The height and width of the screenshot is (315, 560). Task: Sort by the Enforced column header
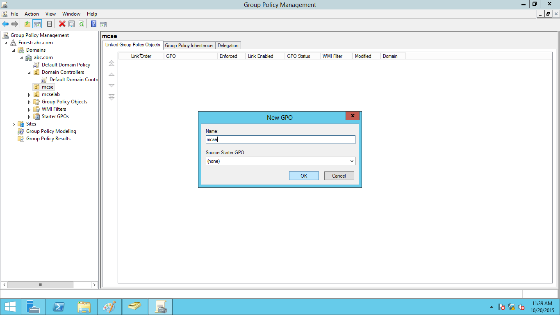232,56
